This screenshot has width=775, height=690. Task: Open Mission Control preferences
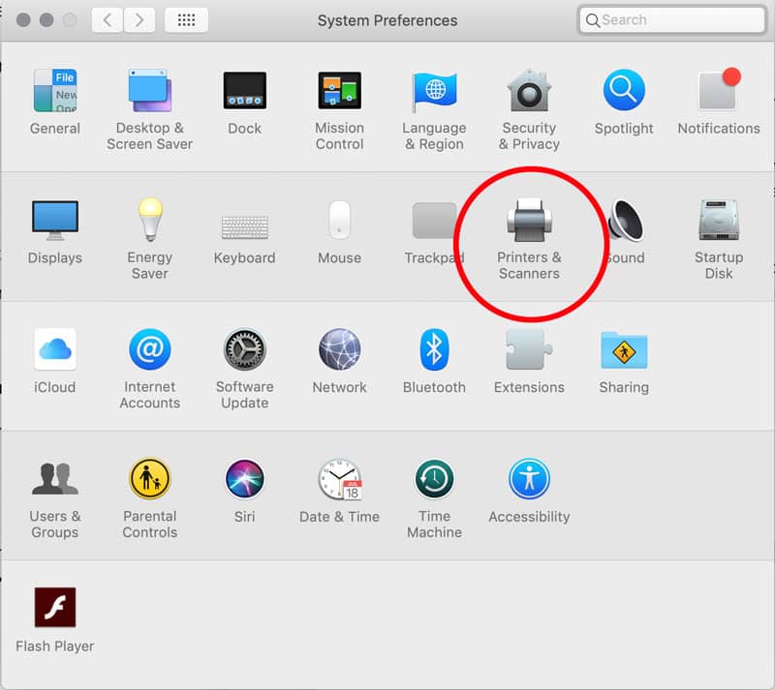tap(339, 92)
